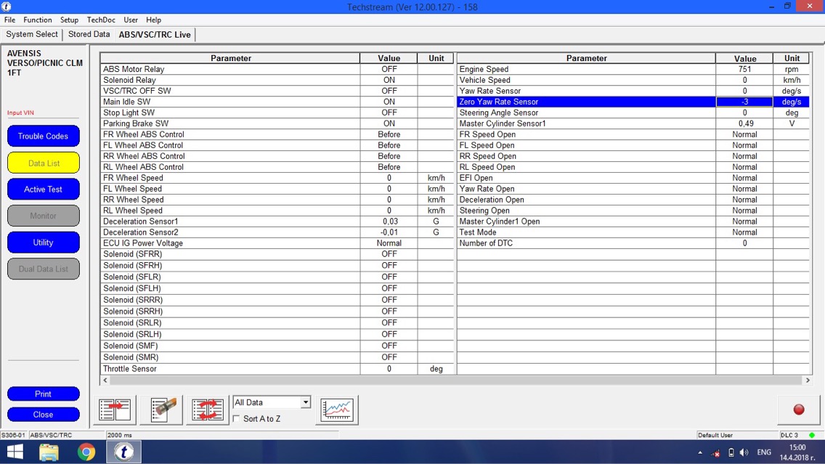Open the TechDoc menu
Viewport: 825px width, 464px height.
tap(101, 20)
